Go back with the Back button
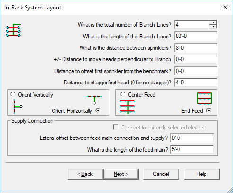The height and width of the screenshot is (193, 233). [85, 174]
